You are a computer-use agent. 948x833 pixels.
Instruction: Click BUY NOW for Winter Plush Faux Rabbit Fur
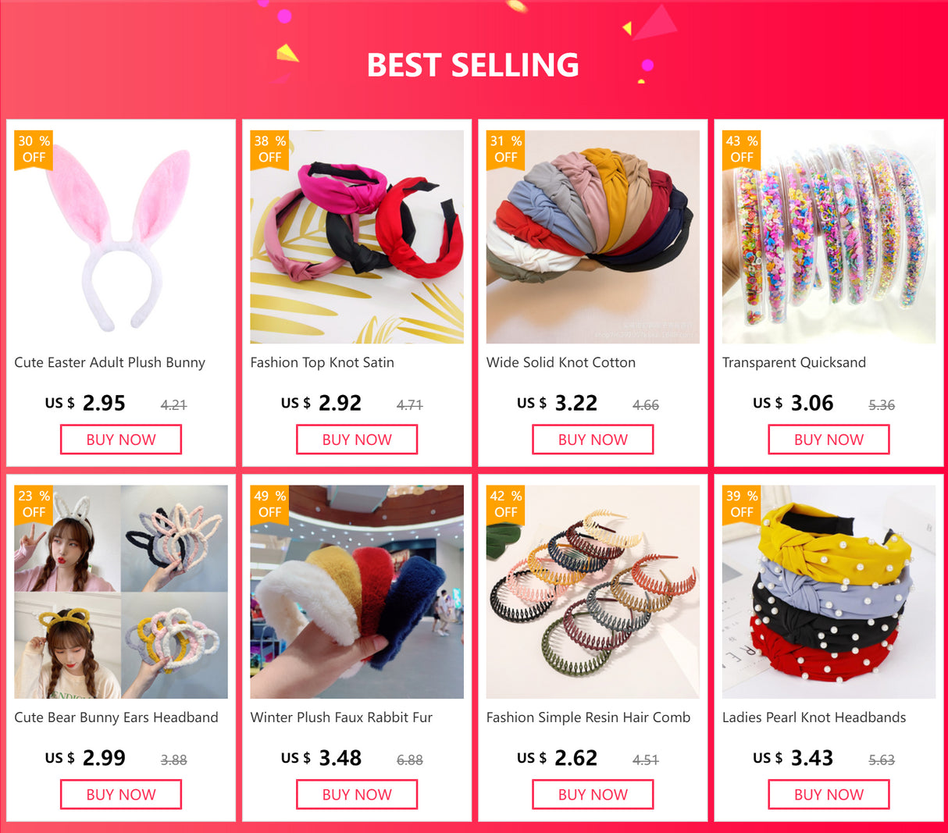[x=357, y=795]
